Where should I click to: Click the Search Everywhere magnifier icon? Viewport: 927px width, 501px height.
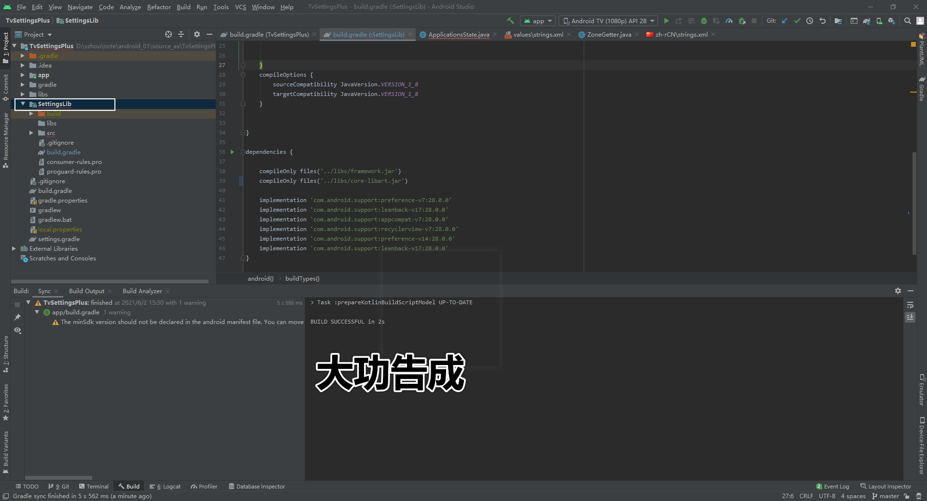click(908, 21)
